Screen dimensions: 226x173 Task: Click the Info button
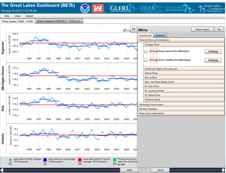[x=219, y=29]
